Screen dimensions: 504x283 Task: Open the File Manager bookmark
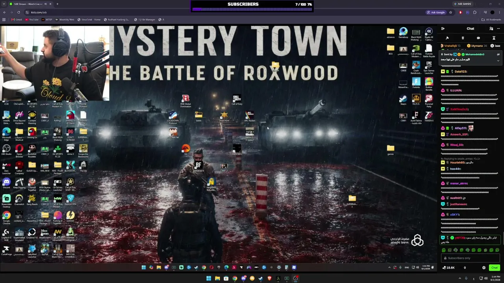coord(144,20)
